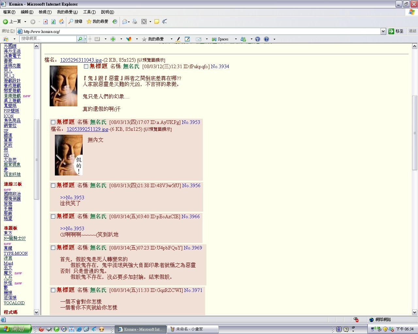Click the yellow note icon in toolbar
Viewport: 418px width, 334px height.
pyautogui.click(x=157, y=22)
